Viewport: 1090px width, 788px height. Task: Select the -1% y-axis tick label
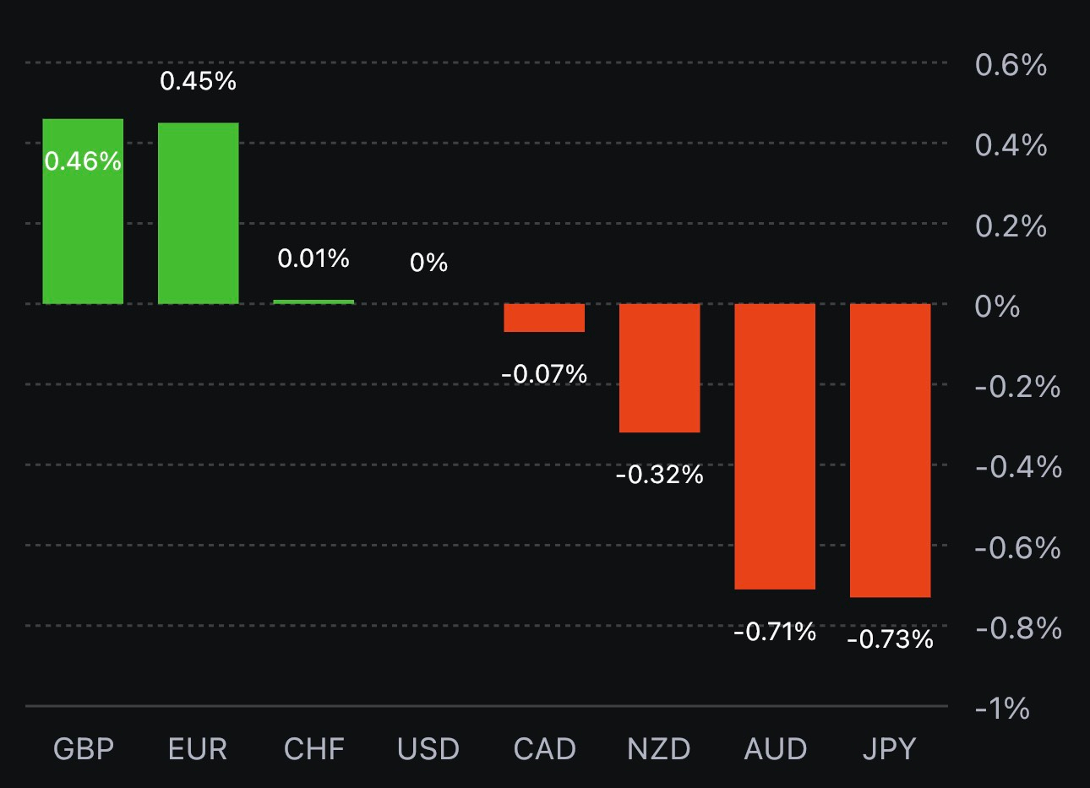(1002, 708)
